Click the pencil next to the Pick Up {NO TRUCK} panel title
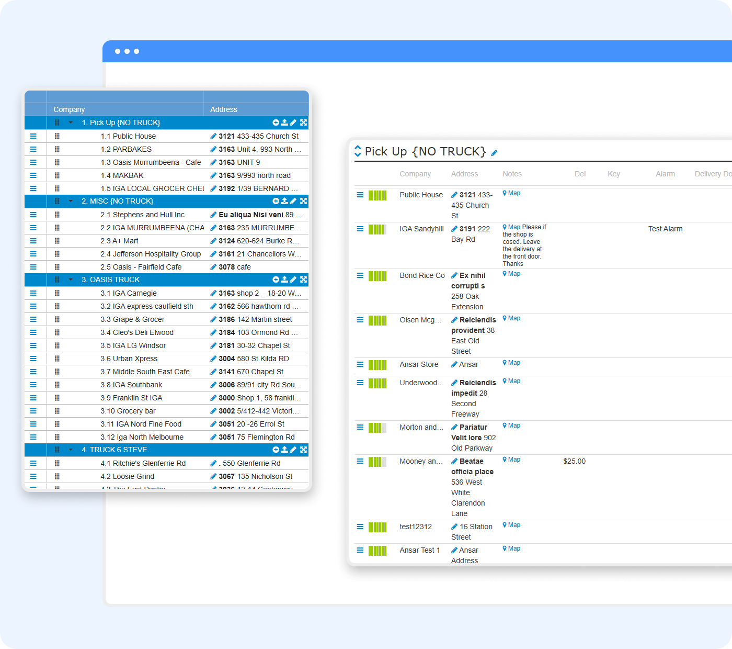Screen dimensions: 732x649 (x=494, y=153)
